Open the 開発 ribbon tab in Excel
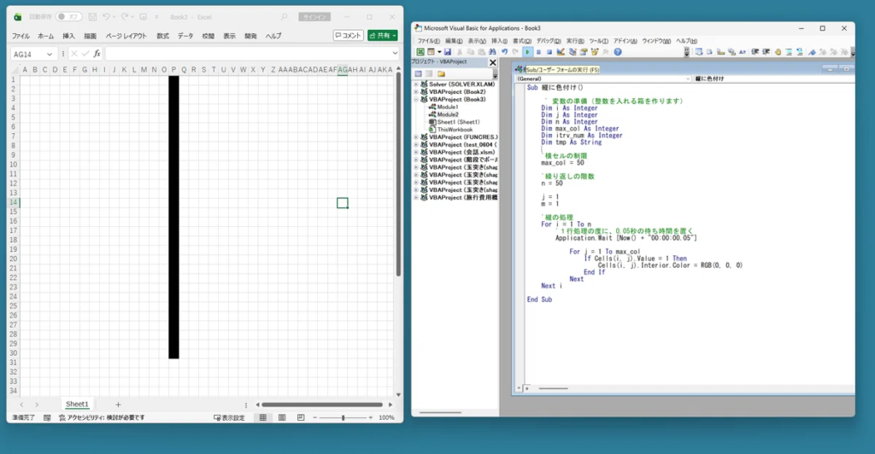Screen dimensions: 875x454 pos(250,36)
